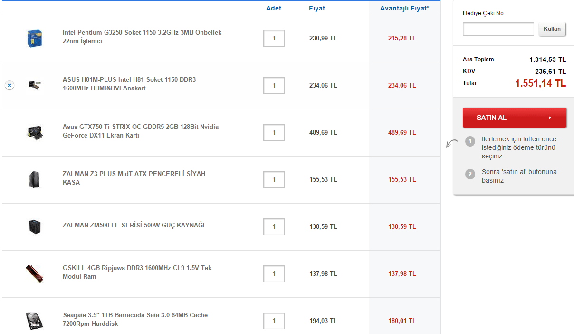Open the Asus GTX750 Ti graphics card image
574x334 pixels.
point(35,132)
